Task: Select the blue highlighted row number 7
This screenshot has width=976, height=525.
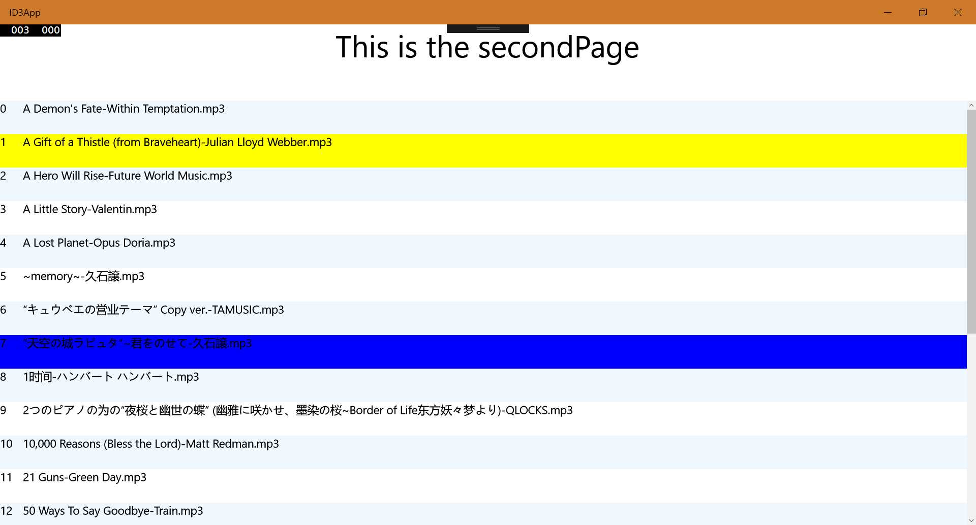Action: pos(483,352)
